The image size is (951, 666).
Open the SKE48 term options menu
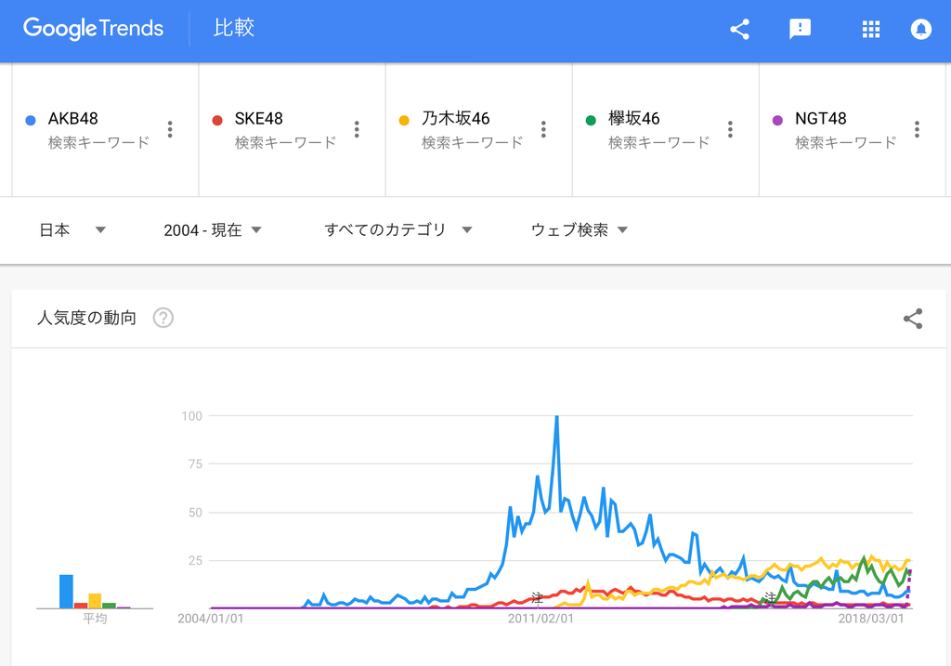(x=357, y=129)
